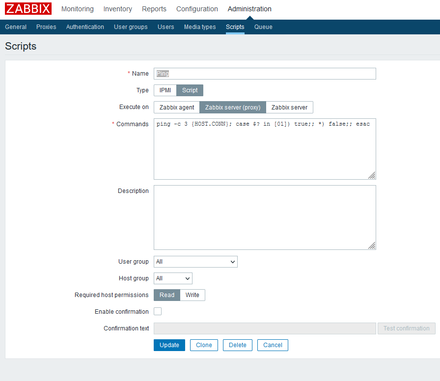Click the Commands textarea resize handle
The image size is (440, 381).
click(372, 176)
